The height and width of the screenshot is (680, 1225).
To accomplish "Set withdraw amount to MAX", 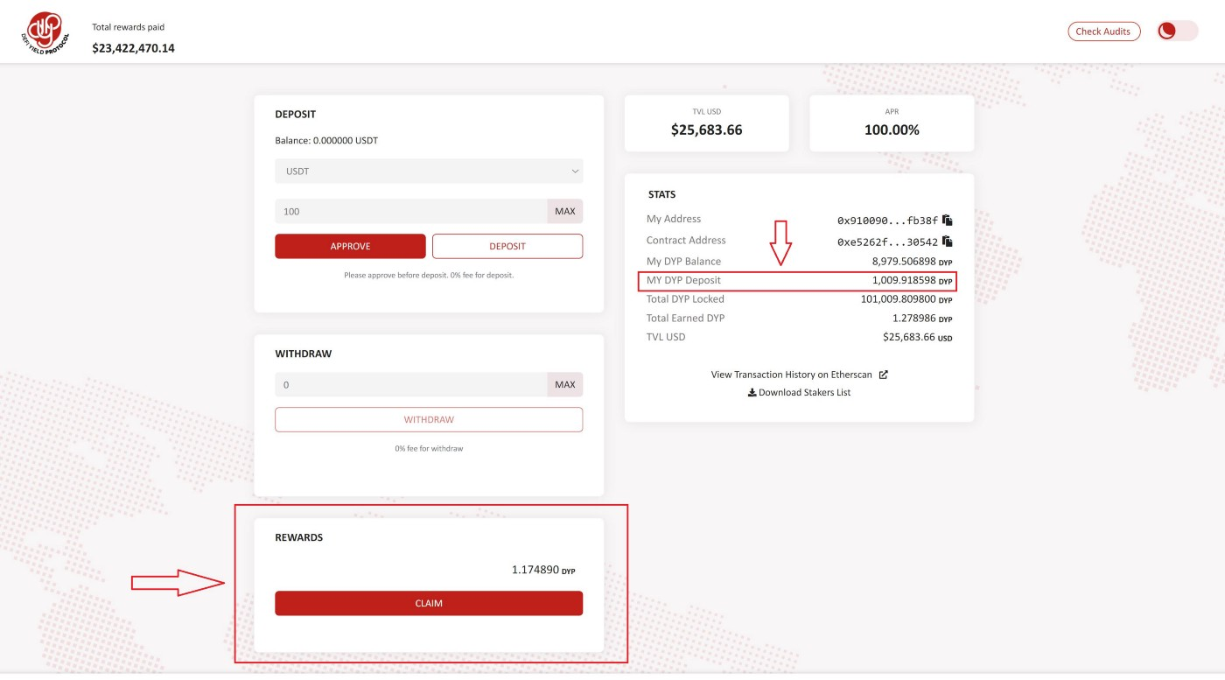I will [565, 384].
